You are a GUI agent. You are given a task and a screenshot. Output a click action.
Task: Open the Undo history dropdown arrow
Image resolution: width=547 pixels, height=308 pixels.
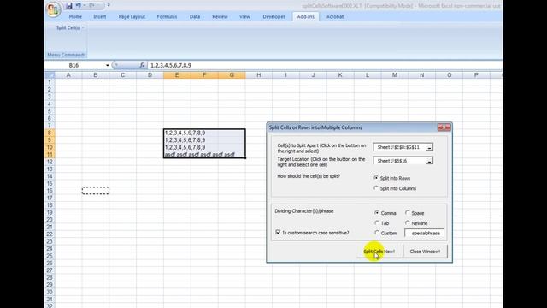(x=85, y=6)
